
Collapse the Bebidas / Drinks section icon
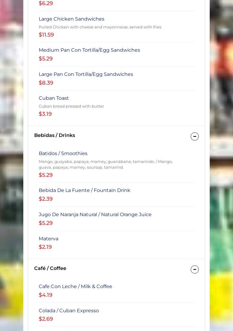click(x=195, y=137)
